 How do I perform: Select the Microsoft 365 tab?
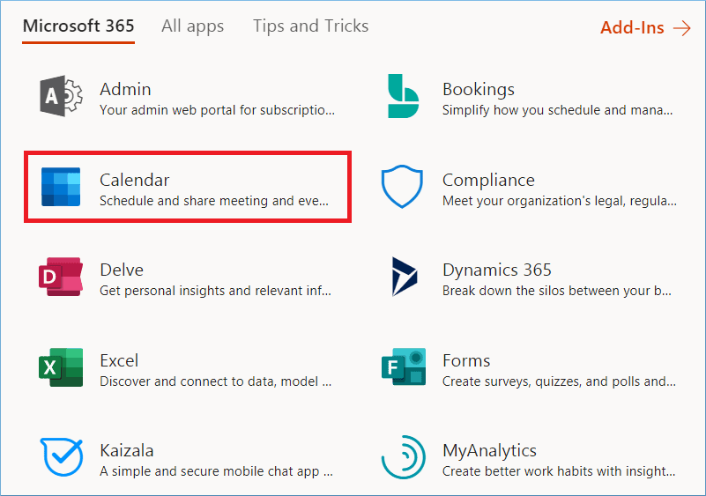pyautogui.click(x=78, y=26)
